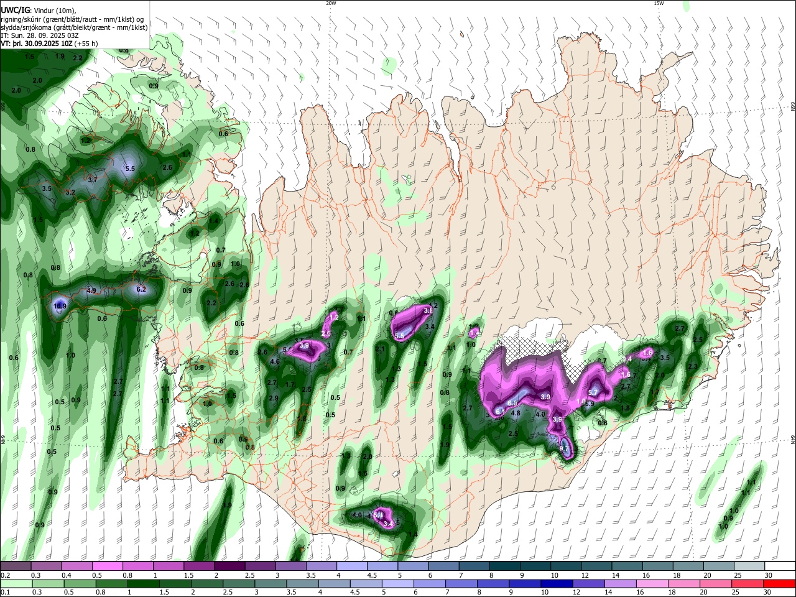Click the IT: Sun. 28. 09. 2025 03Z line
796x597 pixels.
click(40, 36)
